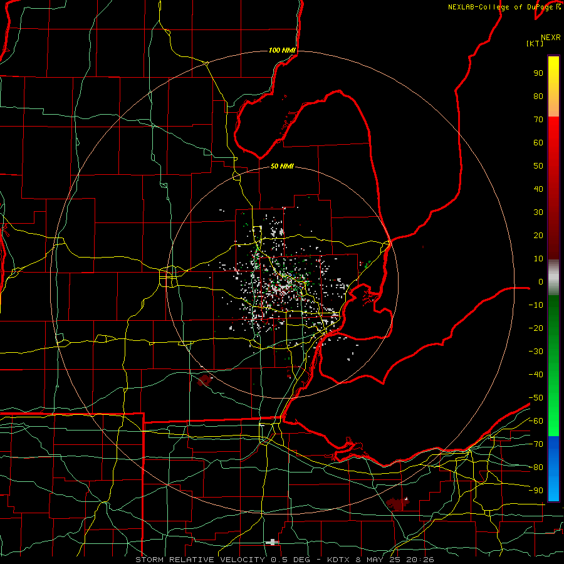
Task: Click the positive 60 scale label
Action: point(538,142)
